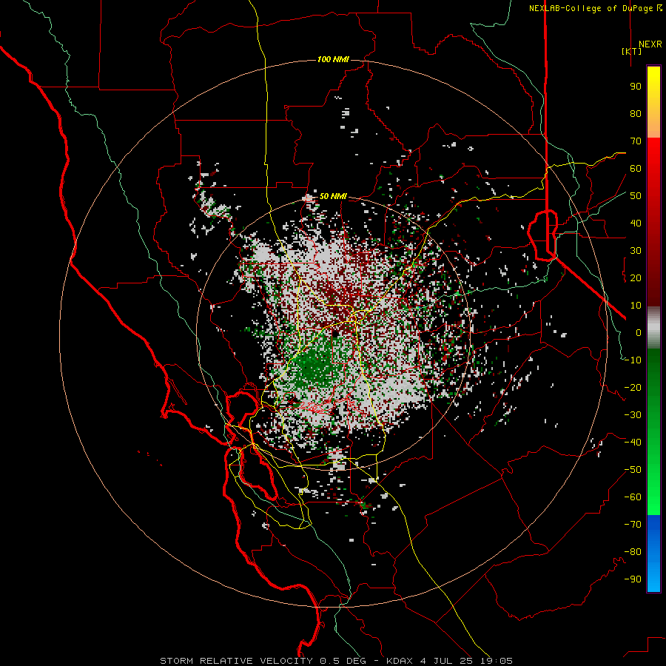Click the -40 value on the velocity scale

(x=633, y=443)
